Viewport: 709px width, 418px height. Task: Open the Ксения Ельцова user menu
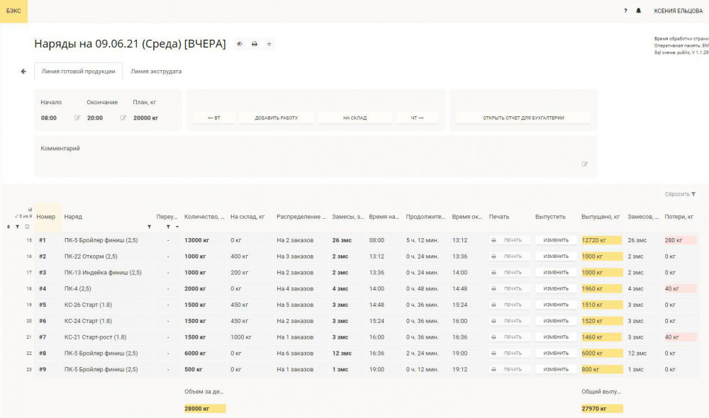679,11
